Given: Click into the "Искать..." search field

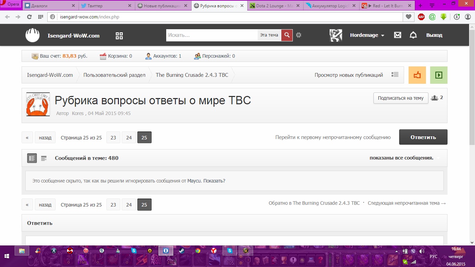Looking at the screenshot, I should (212, 35).
